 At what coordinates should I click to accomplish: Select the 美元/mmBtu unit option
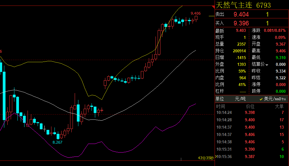[x=273, y=99]
